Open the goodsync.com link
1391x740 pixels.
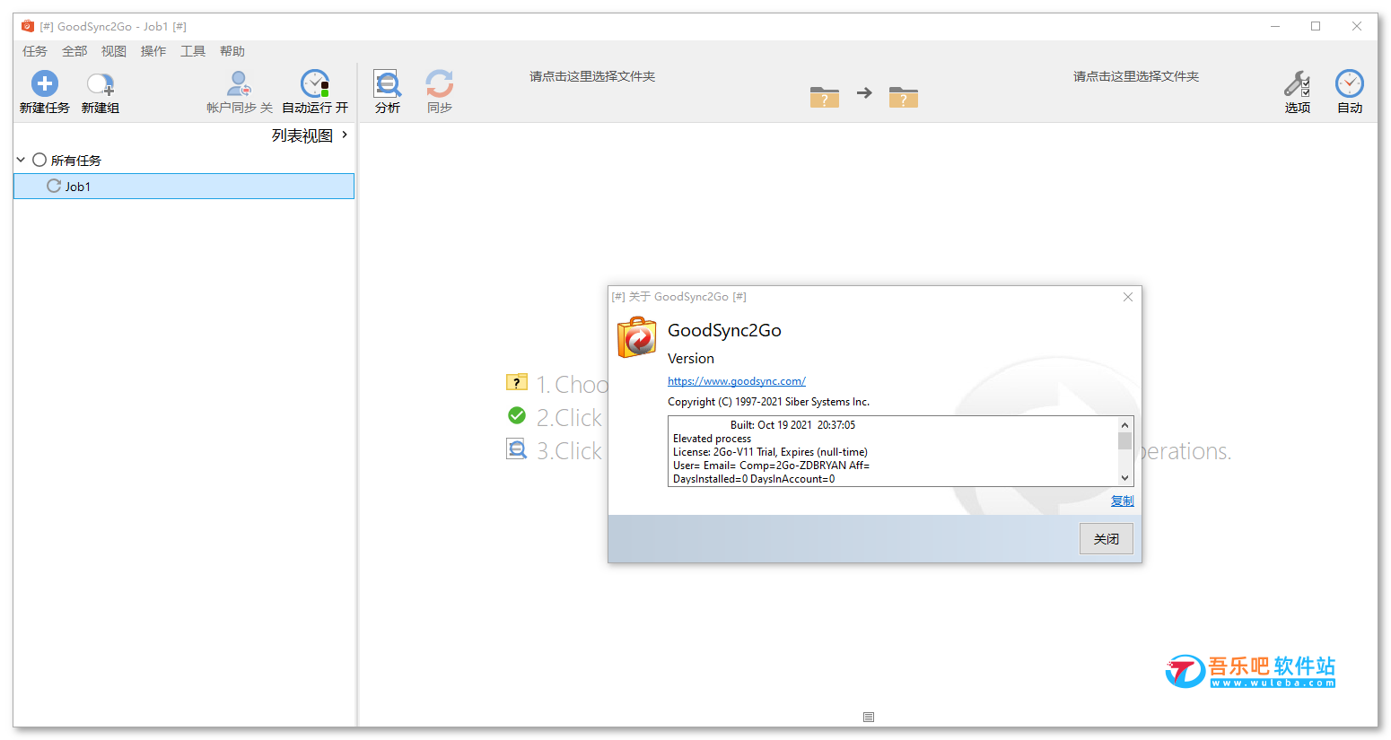(x=737, y=381)
